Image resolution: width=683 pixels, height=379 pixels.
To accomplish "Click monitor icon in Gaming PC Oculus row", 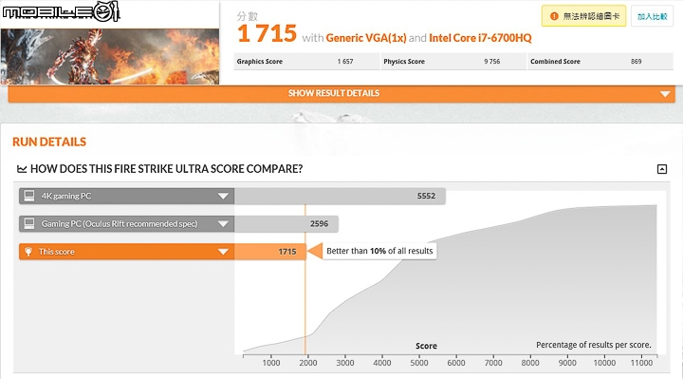I will click(29, 224).
